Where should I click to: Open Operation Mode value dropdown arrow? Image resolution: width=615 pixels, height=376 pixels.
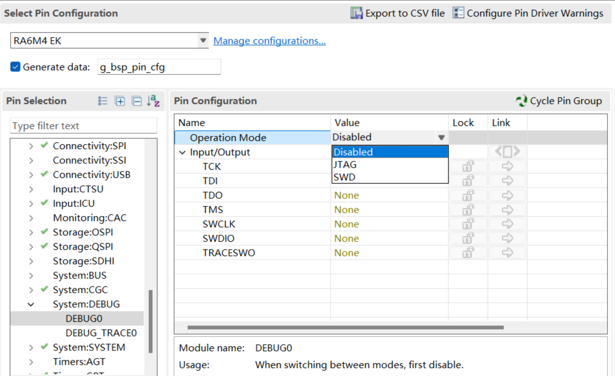[441, 137]
